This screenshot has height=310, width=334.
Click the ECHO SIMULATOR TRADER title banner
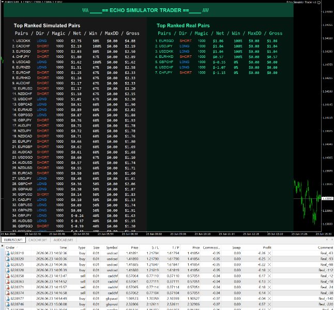148,10
